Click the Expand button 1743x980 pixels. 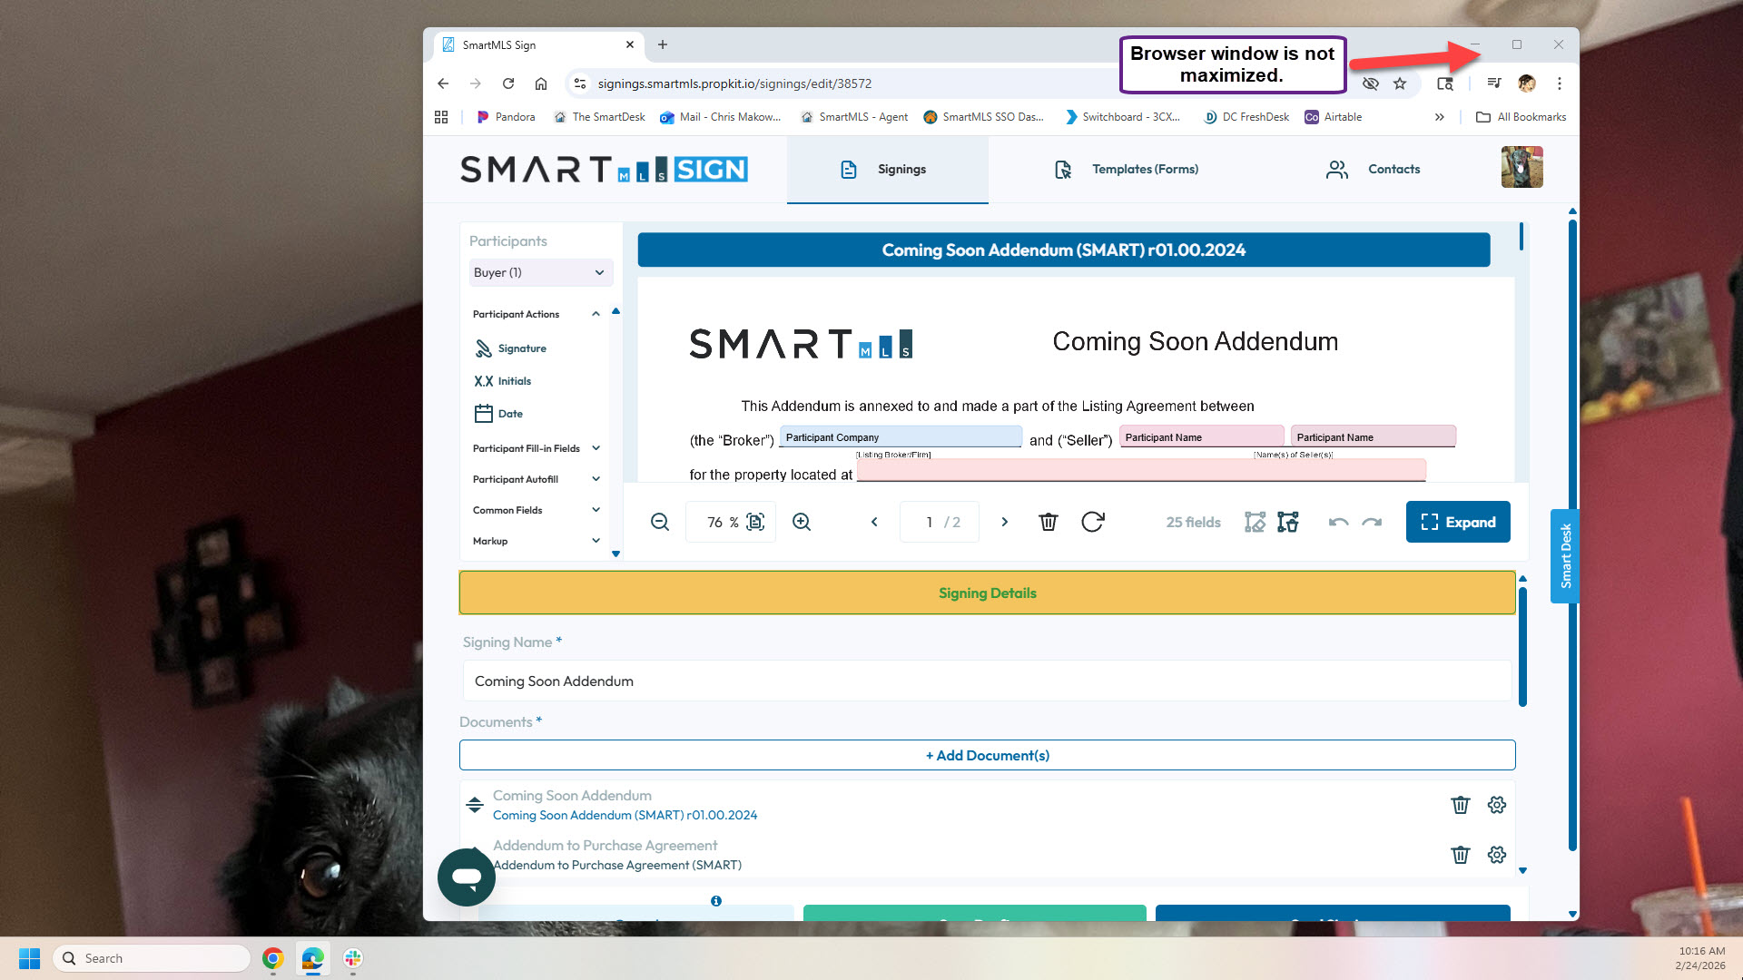(1458, 522)
